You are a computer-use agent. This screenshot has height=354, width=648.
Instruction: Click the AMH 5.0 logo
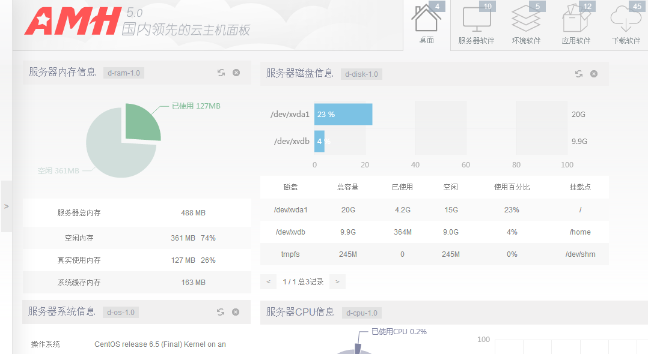pos(72,22)
